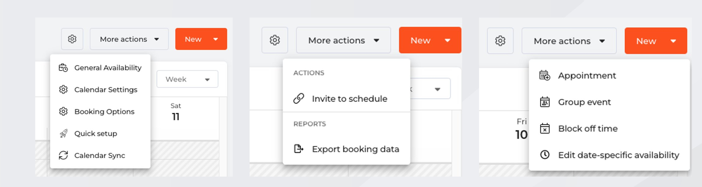Open the More actions dropdown above Invite to schedule

(x=343, y=40)
